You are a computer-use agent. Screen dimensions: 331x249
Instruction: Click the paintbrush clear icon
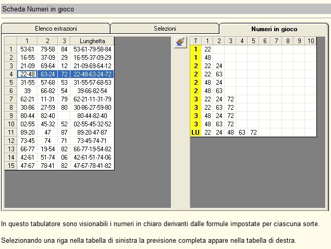click(x=180, y=42)
